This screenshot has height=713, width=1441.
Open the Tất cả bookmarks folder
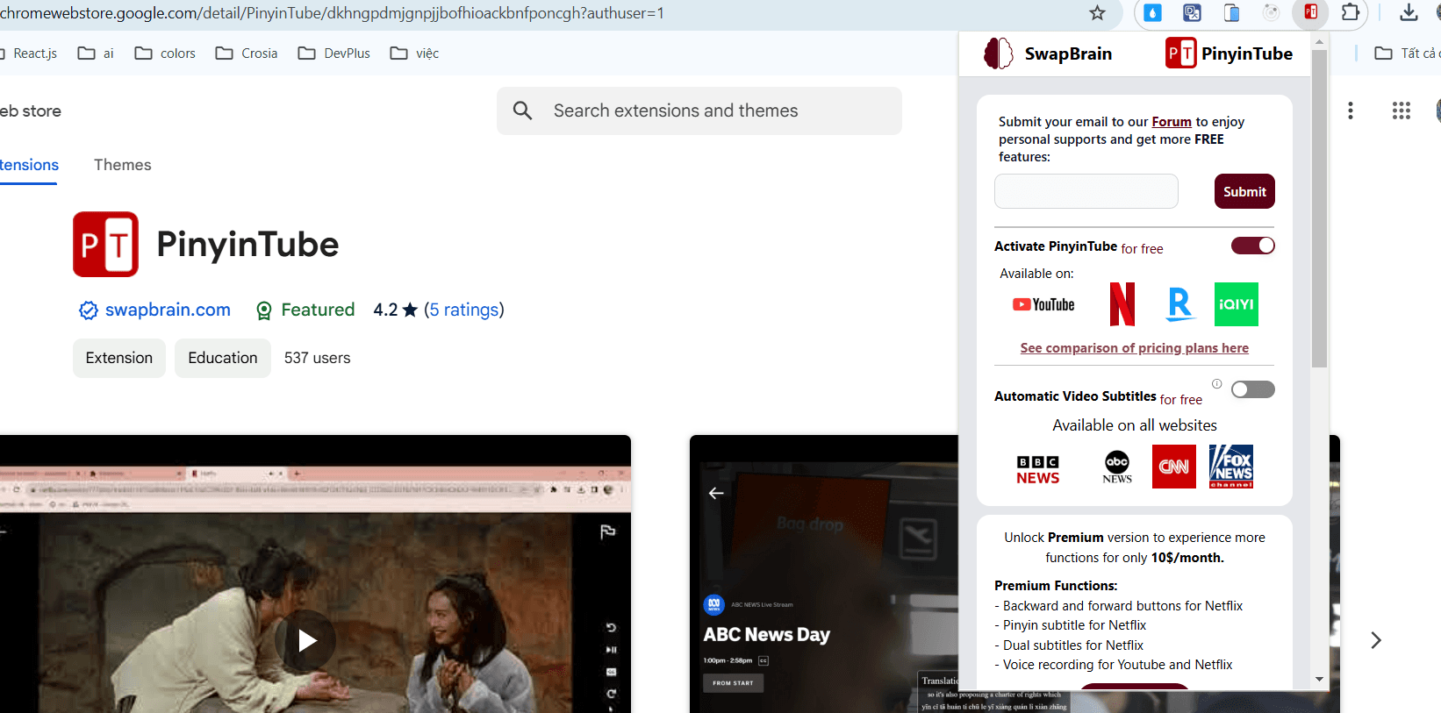(1406, 53)
